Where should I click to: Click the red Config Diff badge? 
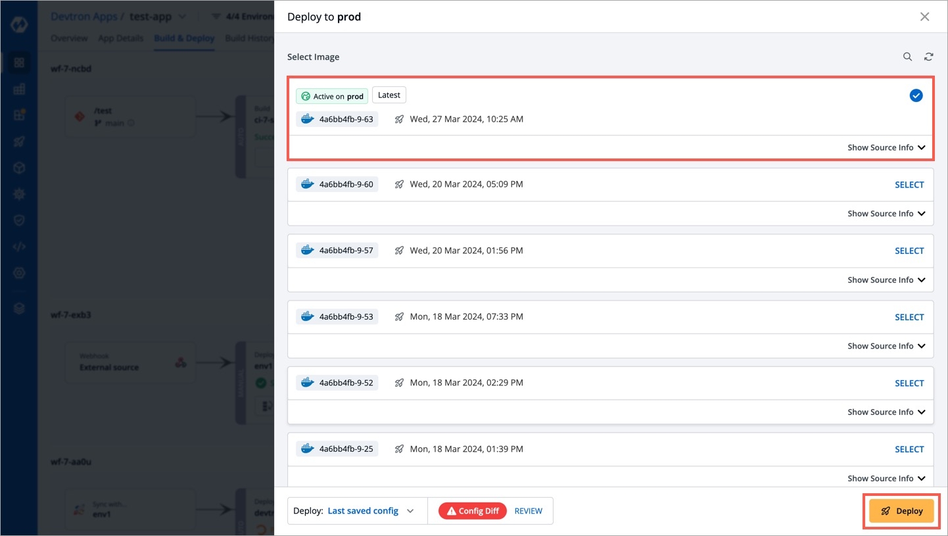coord(473,511)
